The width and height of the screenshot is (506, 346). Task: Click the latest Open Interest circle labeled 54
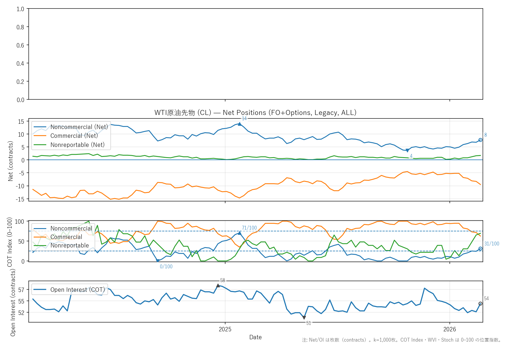pos(480,304)
